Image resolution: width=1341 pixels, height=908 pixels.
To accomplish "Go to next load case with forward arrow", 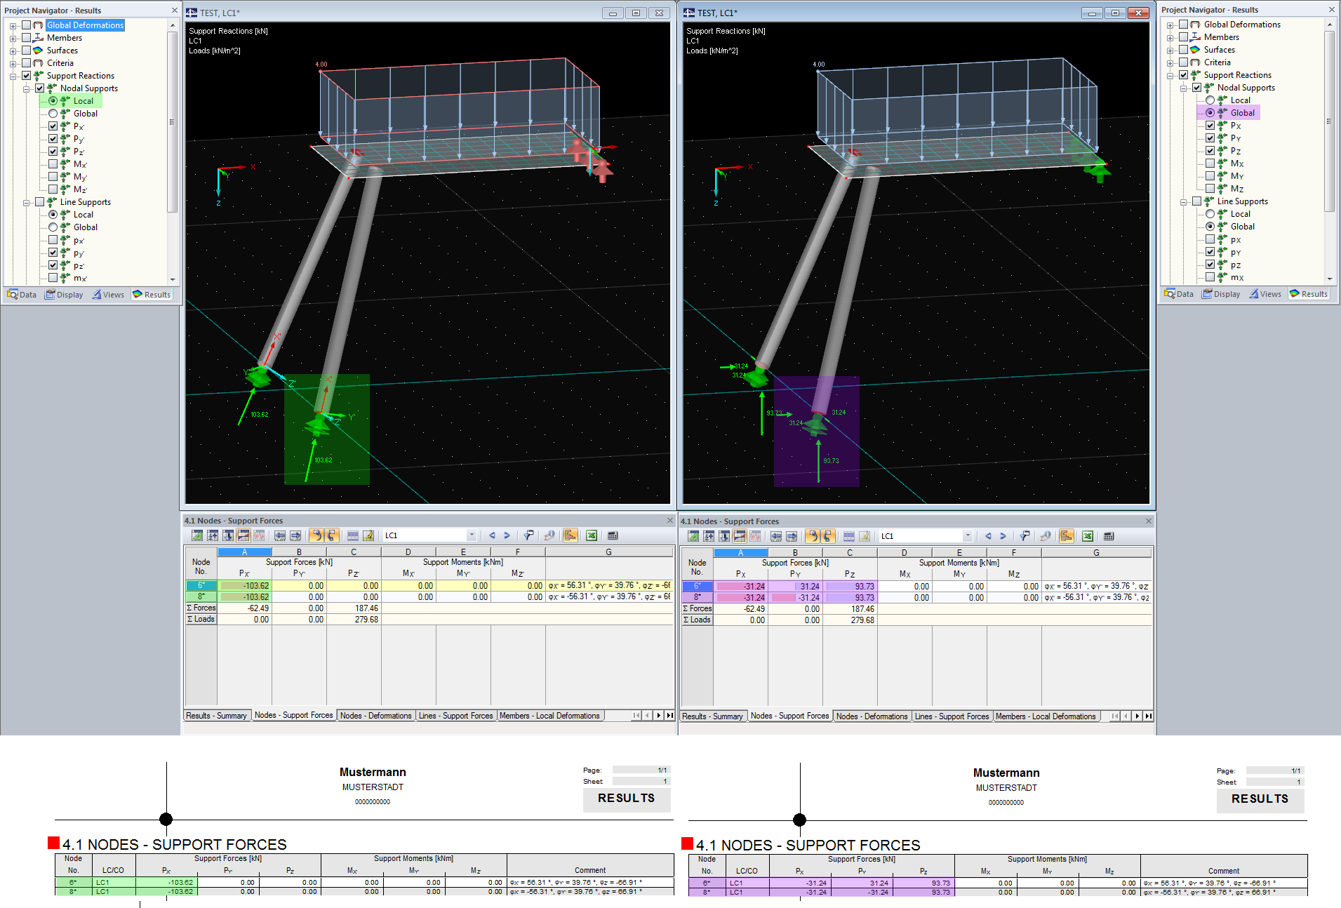I will [x=507, y=535].
